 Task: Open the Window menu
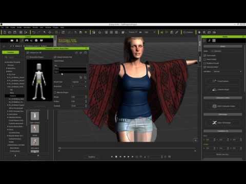point(48,28)
